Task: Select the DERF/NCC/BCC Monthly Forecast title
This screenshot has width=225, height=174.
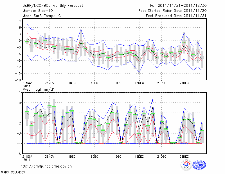Action: point(49,6)
